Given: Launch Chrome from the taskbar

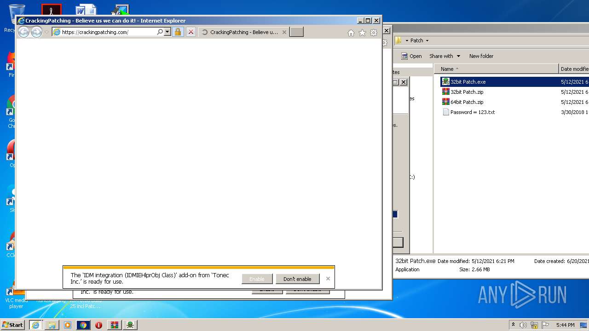Looking at the screenshot, I should pos(83,325).
